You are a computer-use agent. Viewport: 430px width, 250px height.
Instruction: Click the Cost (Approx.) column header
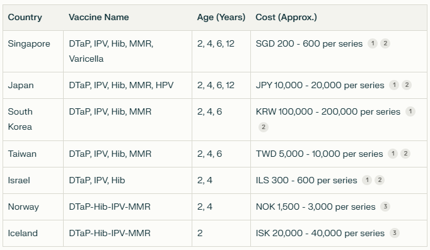pos(286,17)
